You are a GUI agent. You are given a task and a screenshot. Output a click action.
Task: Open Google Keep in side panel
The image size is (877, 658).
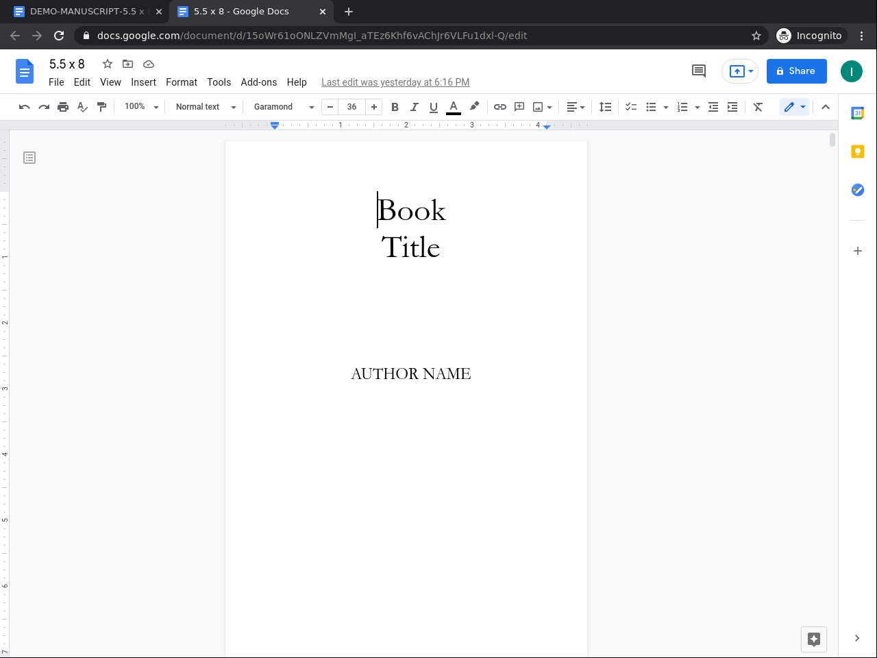[x=857, y=151]
